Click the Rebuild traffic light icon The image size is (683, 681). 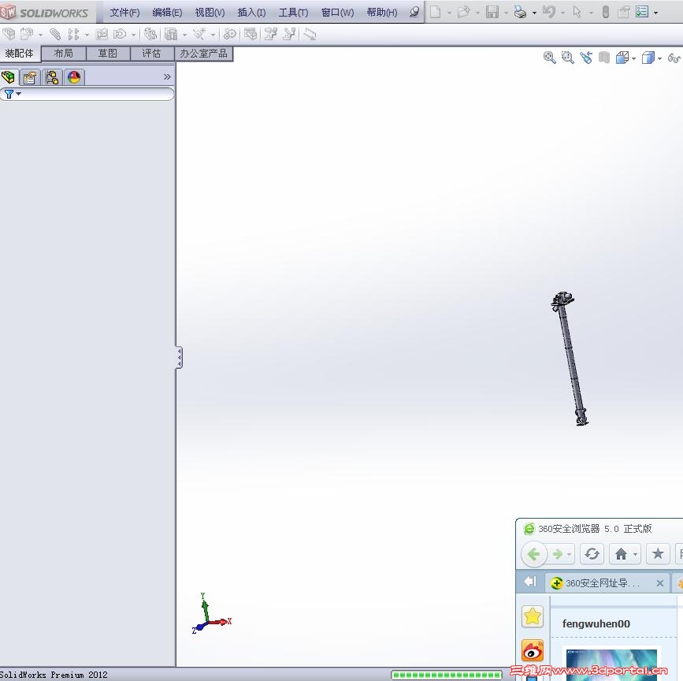606,12
